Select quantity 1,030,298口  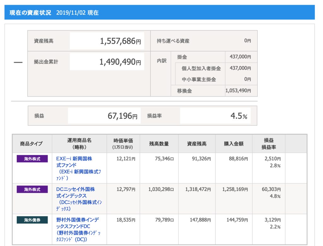pos(161,189)
